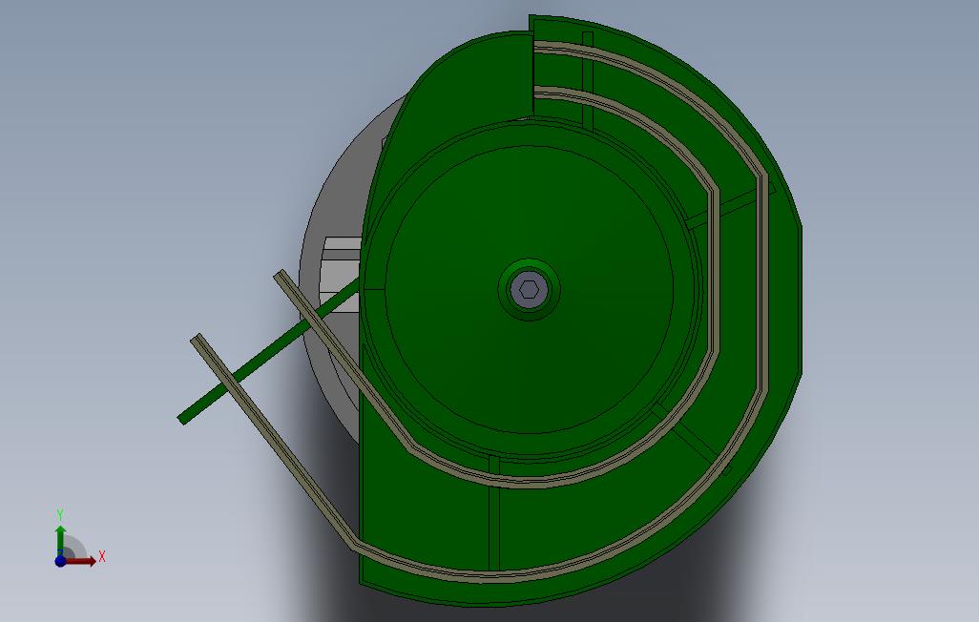Pick the inner tan guide rail's free end
Image resolution: width=979 pixels, height=622 pixels.
click(x=281, y=276)
